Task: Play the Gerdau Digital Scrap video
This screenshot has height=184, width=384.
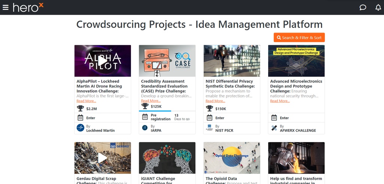Action: tap(103, 158)
